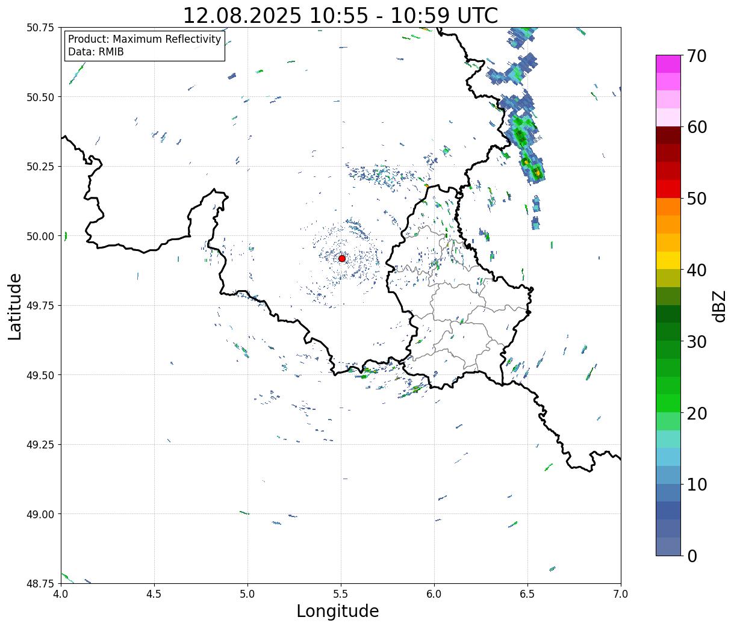Click the colorbar tick label '10'

click(x=696, y=484)
